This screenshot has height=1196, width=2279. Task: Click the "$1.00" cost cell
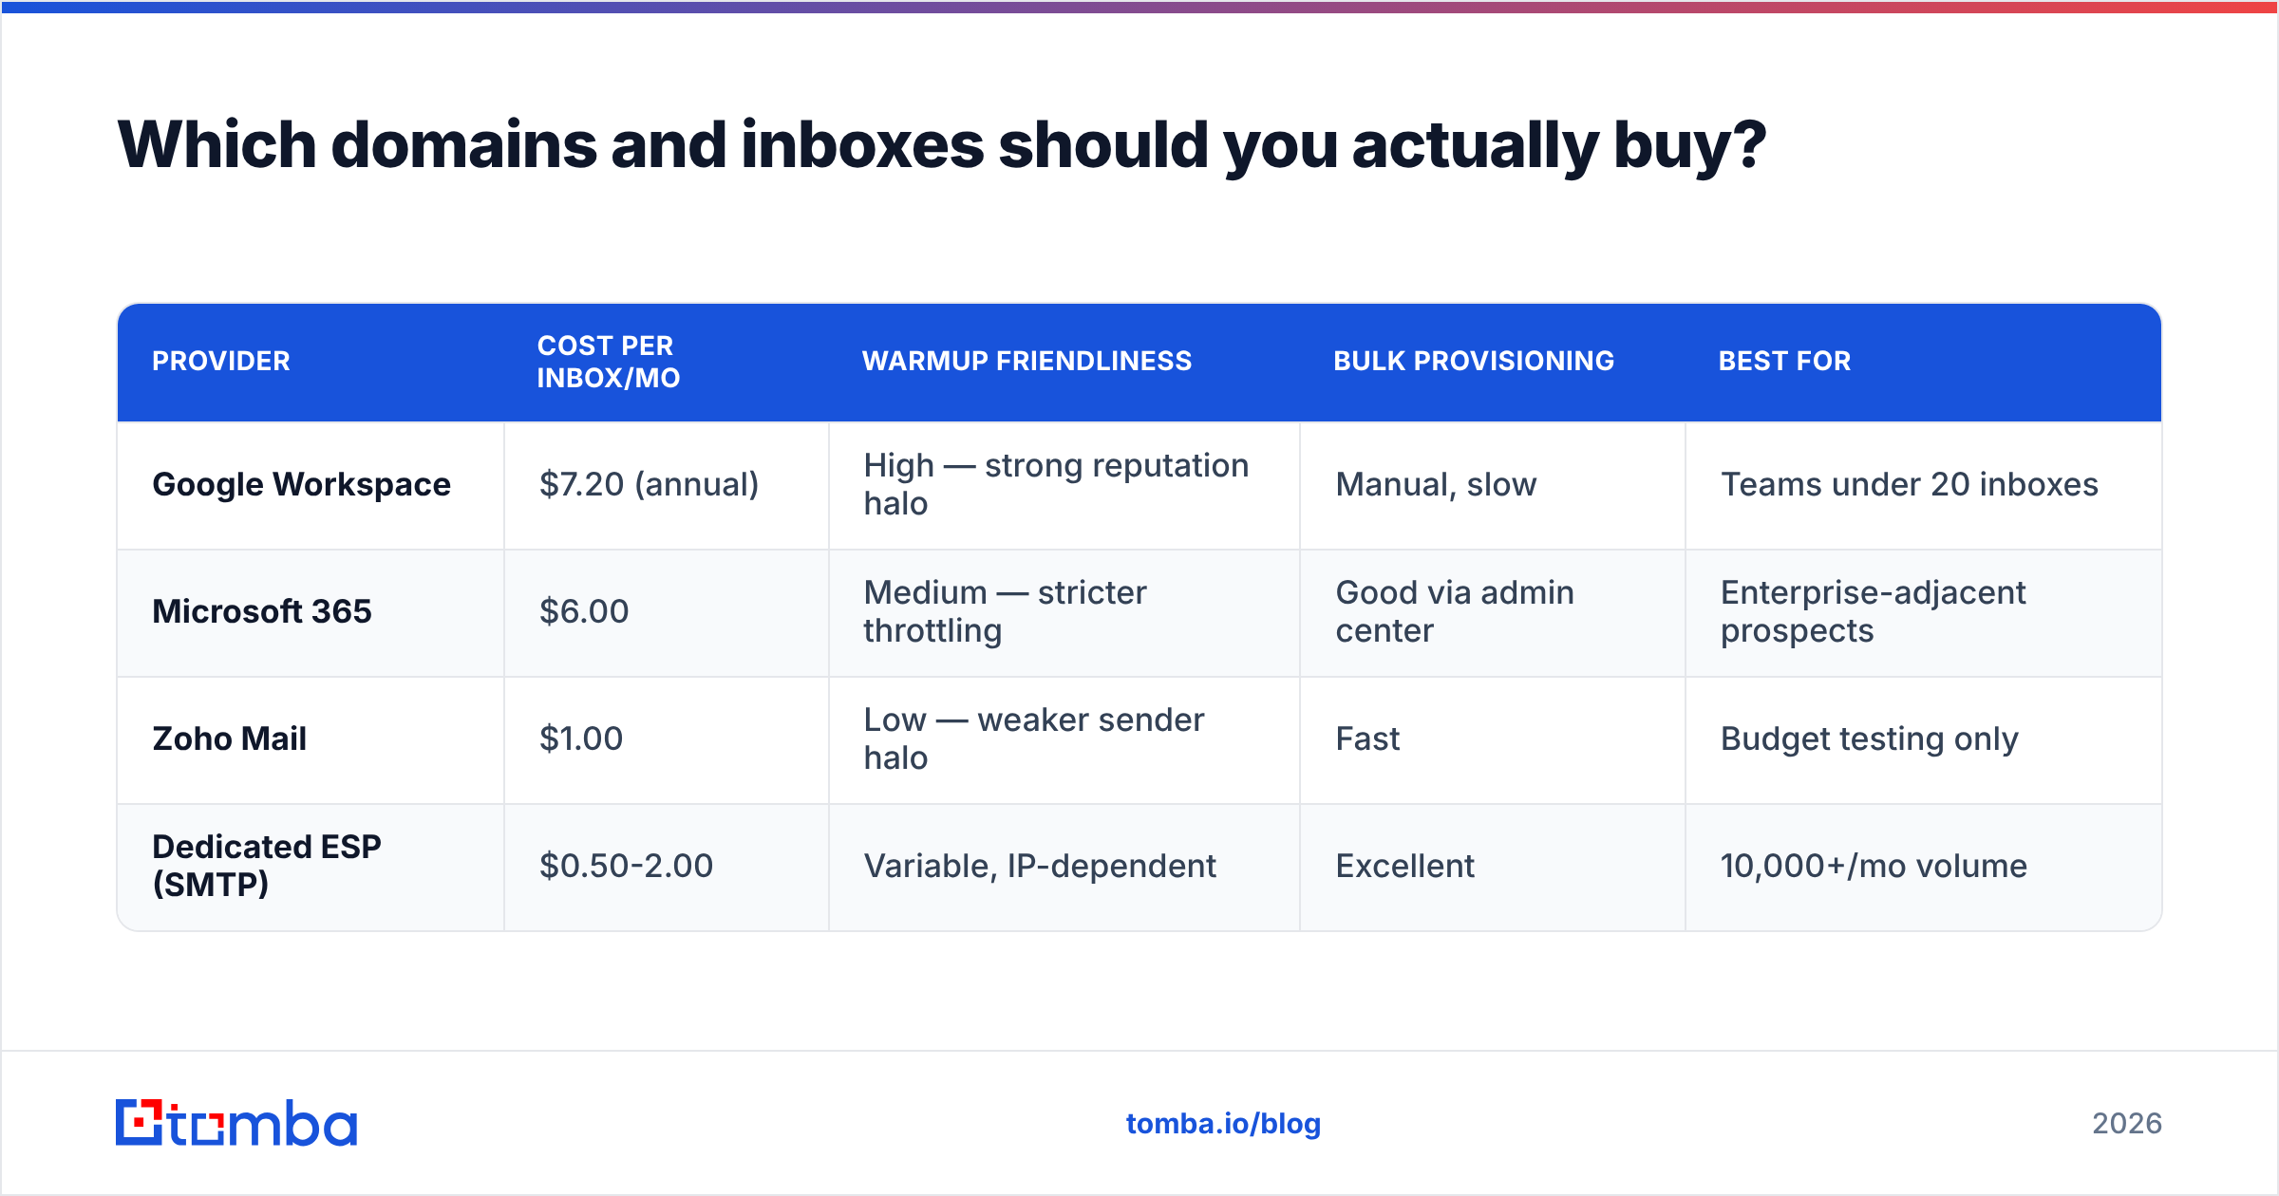(x=667, y=739)
